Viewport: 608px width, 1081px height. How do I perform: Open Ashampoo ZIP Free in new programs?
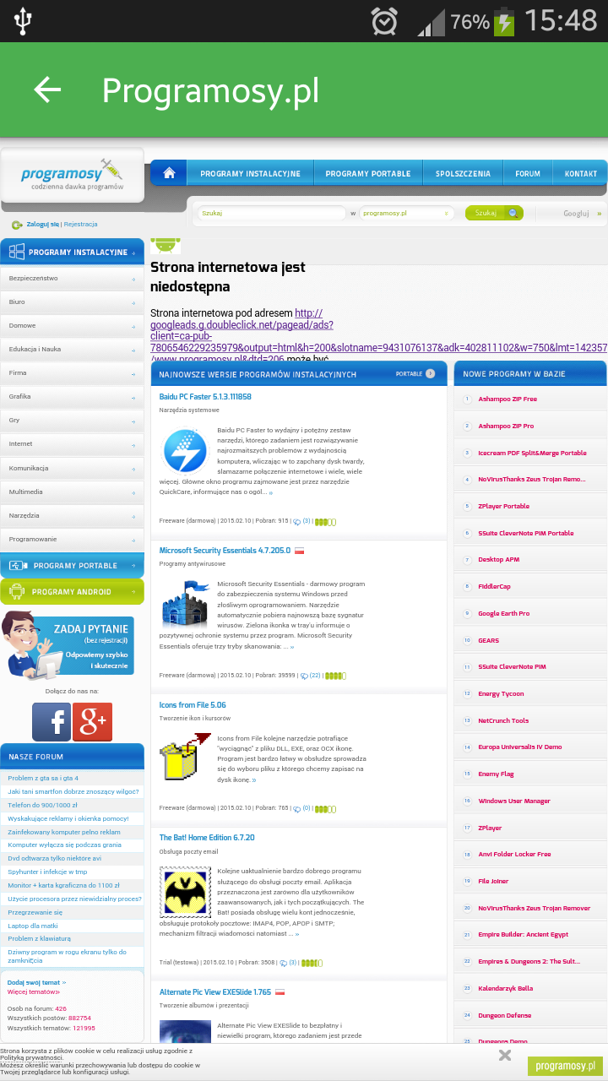pos(508,399)
